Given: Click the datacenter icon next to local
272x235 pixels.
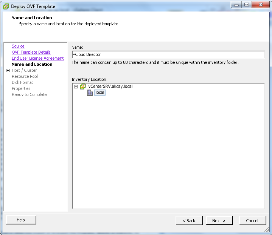Looking at the screenshot, I should click(x=90, y=93).
